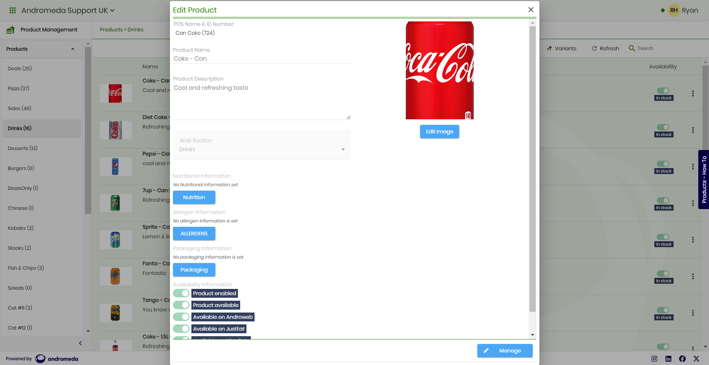Open more options for 7up row
709x365 pixels.
coord(693,203)
